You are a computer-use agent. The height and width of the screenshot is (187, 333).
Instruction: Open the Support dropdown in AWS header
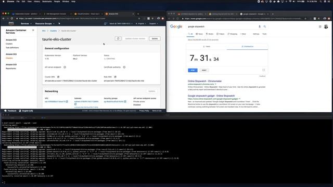pyautogui.click(x=153, y=23)
